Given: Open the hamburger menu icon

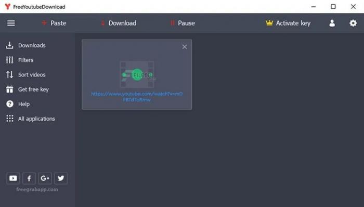Looking at the screenshot, I should (11, 23).
